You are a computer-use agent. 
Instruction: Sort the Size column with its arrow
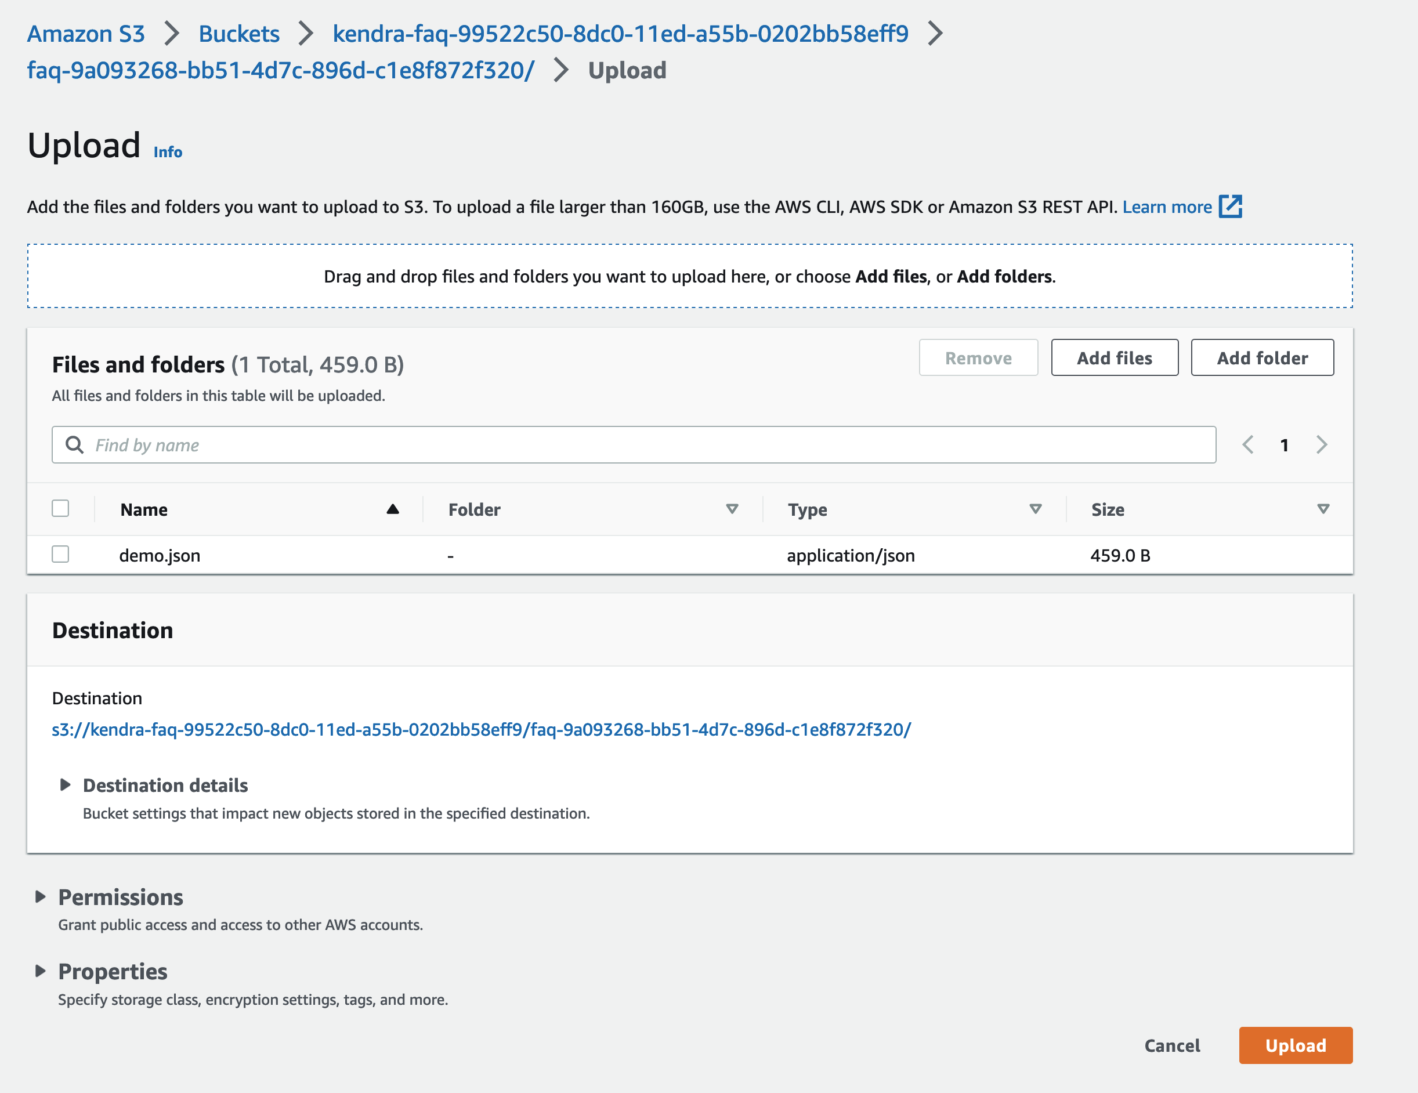coord(1323,509)
